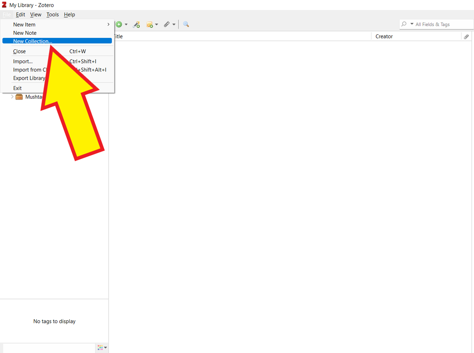Open the Help menu
Screen dimensions: 474x353
pyautogui.click(x=69, y=14)
